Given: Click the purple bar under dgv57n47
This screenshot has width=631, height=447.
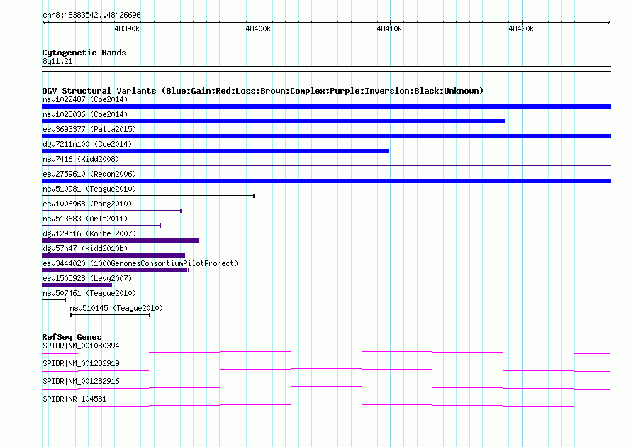Looking at the screenshot, I should tap(113, 255).
